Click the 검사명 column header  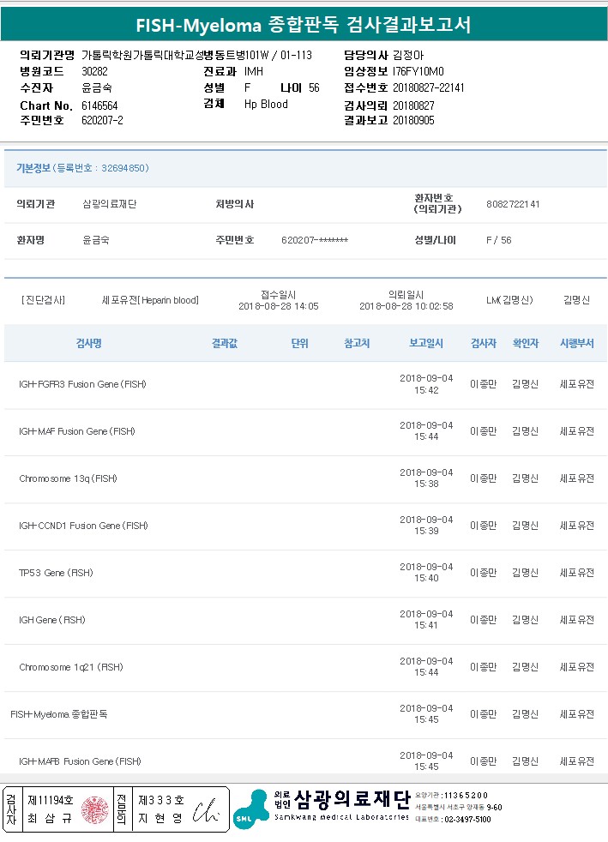89,343
